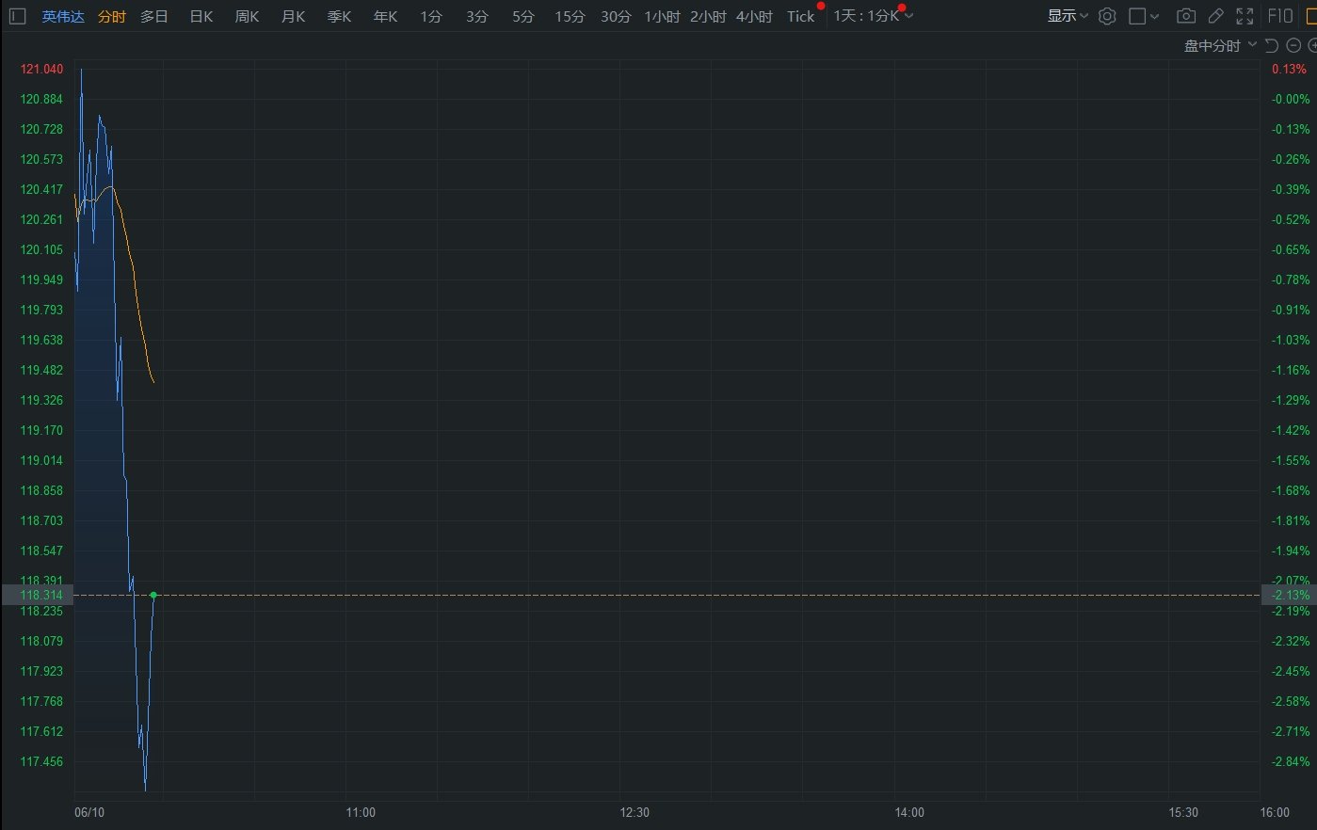1317x830 pixels.
Task: Open the F10 company info
Action: pos(1280,16)
